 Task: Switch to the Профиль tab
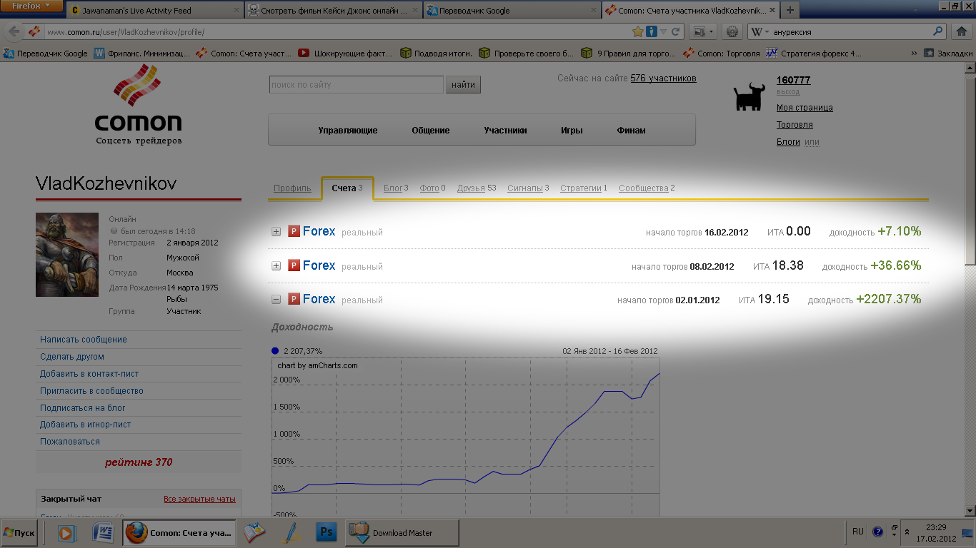point(292,188)
